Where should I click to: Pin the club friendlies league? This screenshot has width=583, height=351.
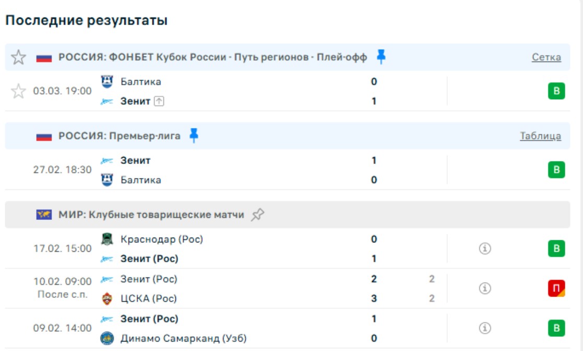257,215
